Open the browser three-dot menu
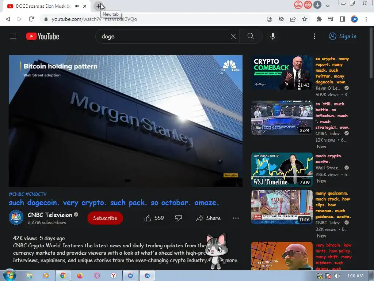This screenshot has width=374, height=281. point(366,19)
